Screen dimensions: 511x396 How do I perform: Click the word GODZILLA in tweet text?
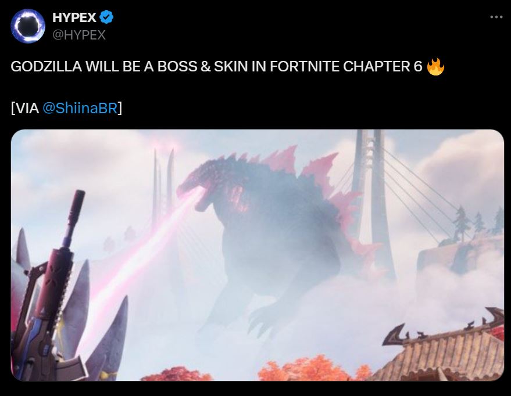(47, 67)
